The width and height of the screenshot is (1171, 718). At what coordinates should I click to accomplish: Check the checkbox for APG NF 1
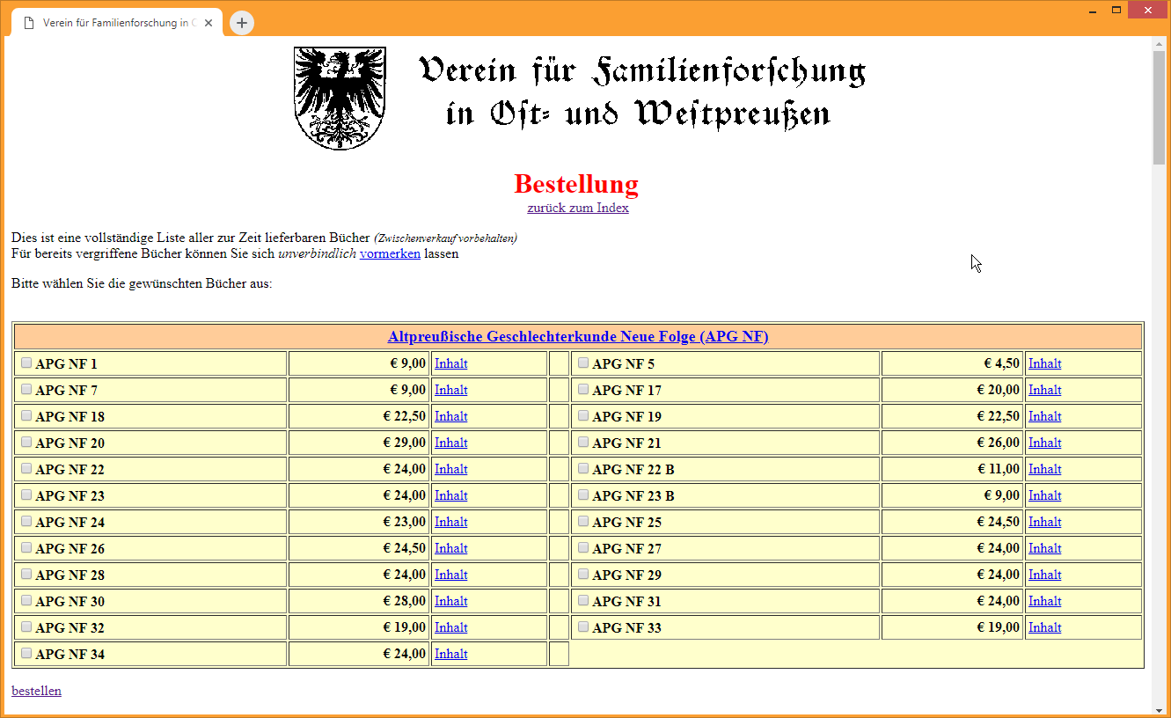(26, 363)
